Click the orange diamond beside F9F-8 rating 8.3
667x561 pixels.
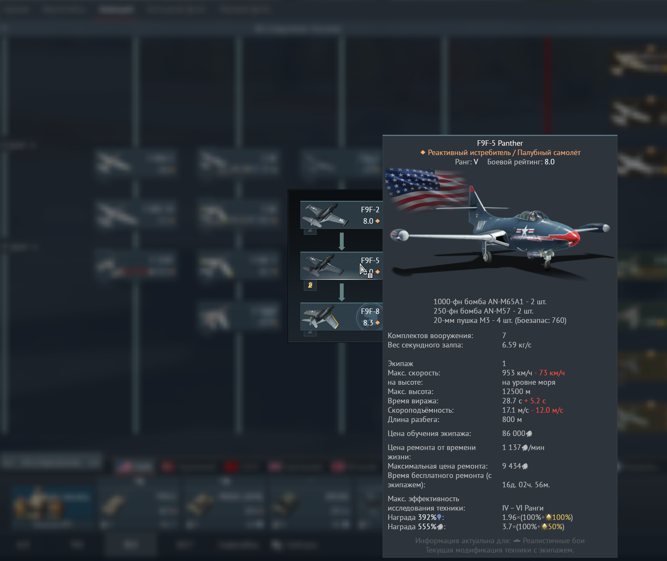click(378, 323)
